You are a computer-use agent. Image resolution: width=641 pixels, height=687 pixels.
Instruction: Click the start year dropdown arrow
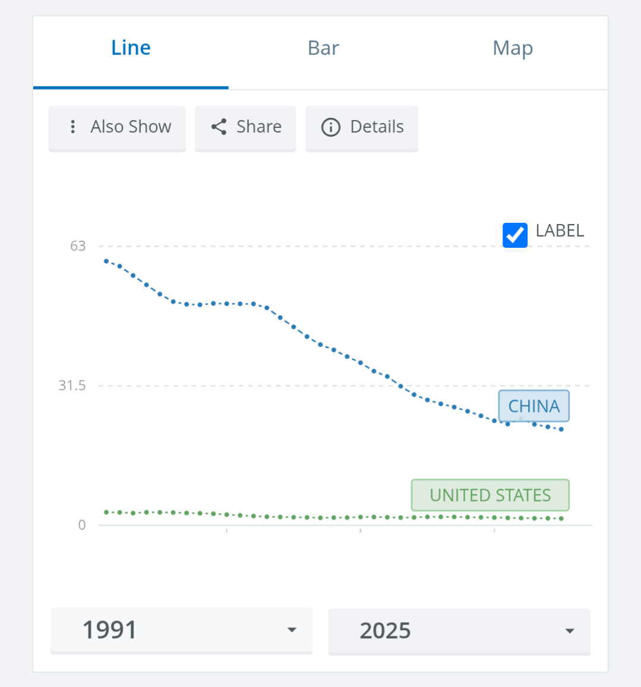[x=292, y=630]
